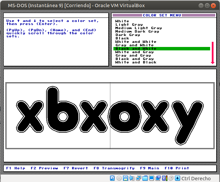The width and height of the screenshot is (220, 182).
Task: Click F2 Preview in function bar
Action: click(x=44, y=168)
